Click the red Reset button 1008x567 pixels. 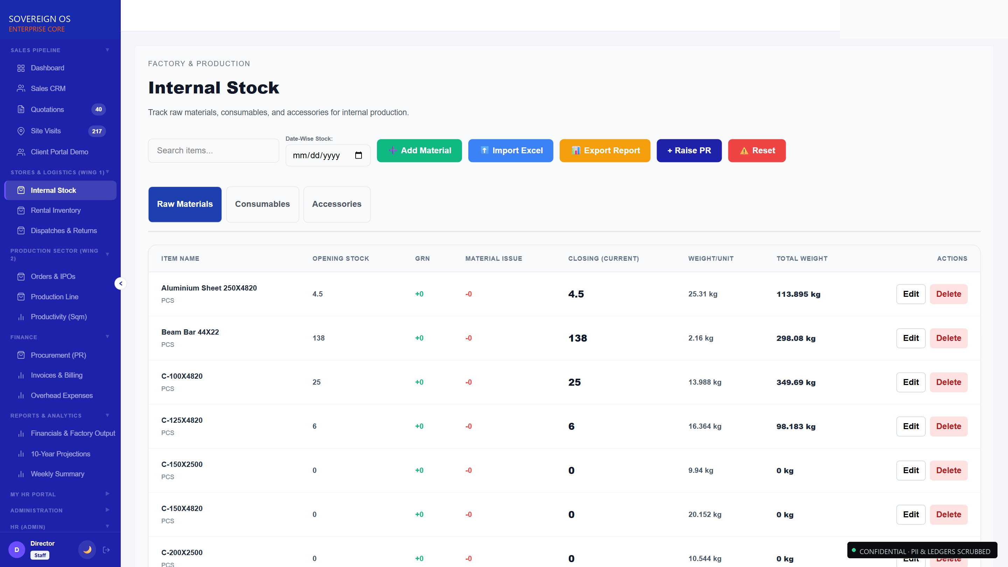pos(757,150)
